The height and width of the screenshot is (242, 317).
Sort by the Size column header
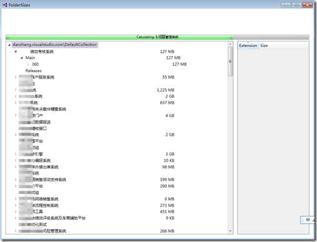pos(264,46)
